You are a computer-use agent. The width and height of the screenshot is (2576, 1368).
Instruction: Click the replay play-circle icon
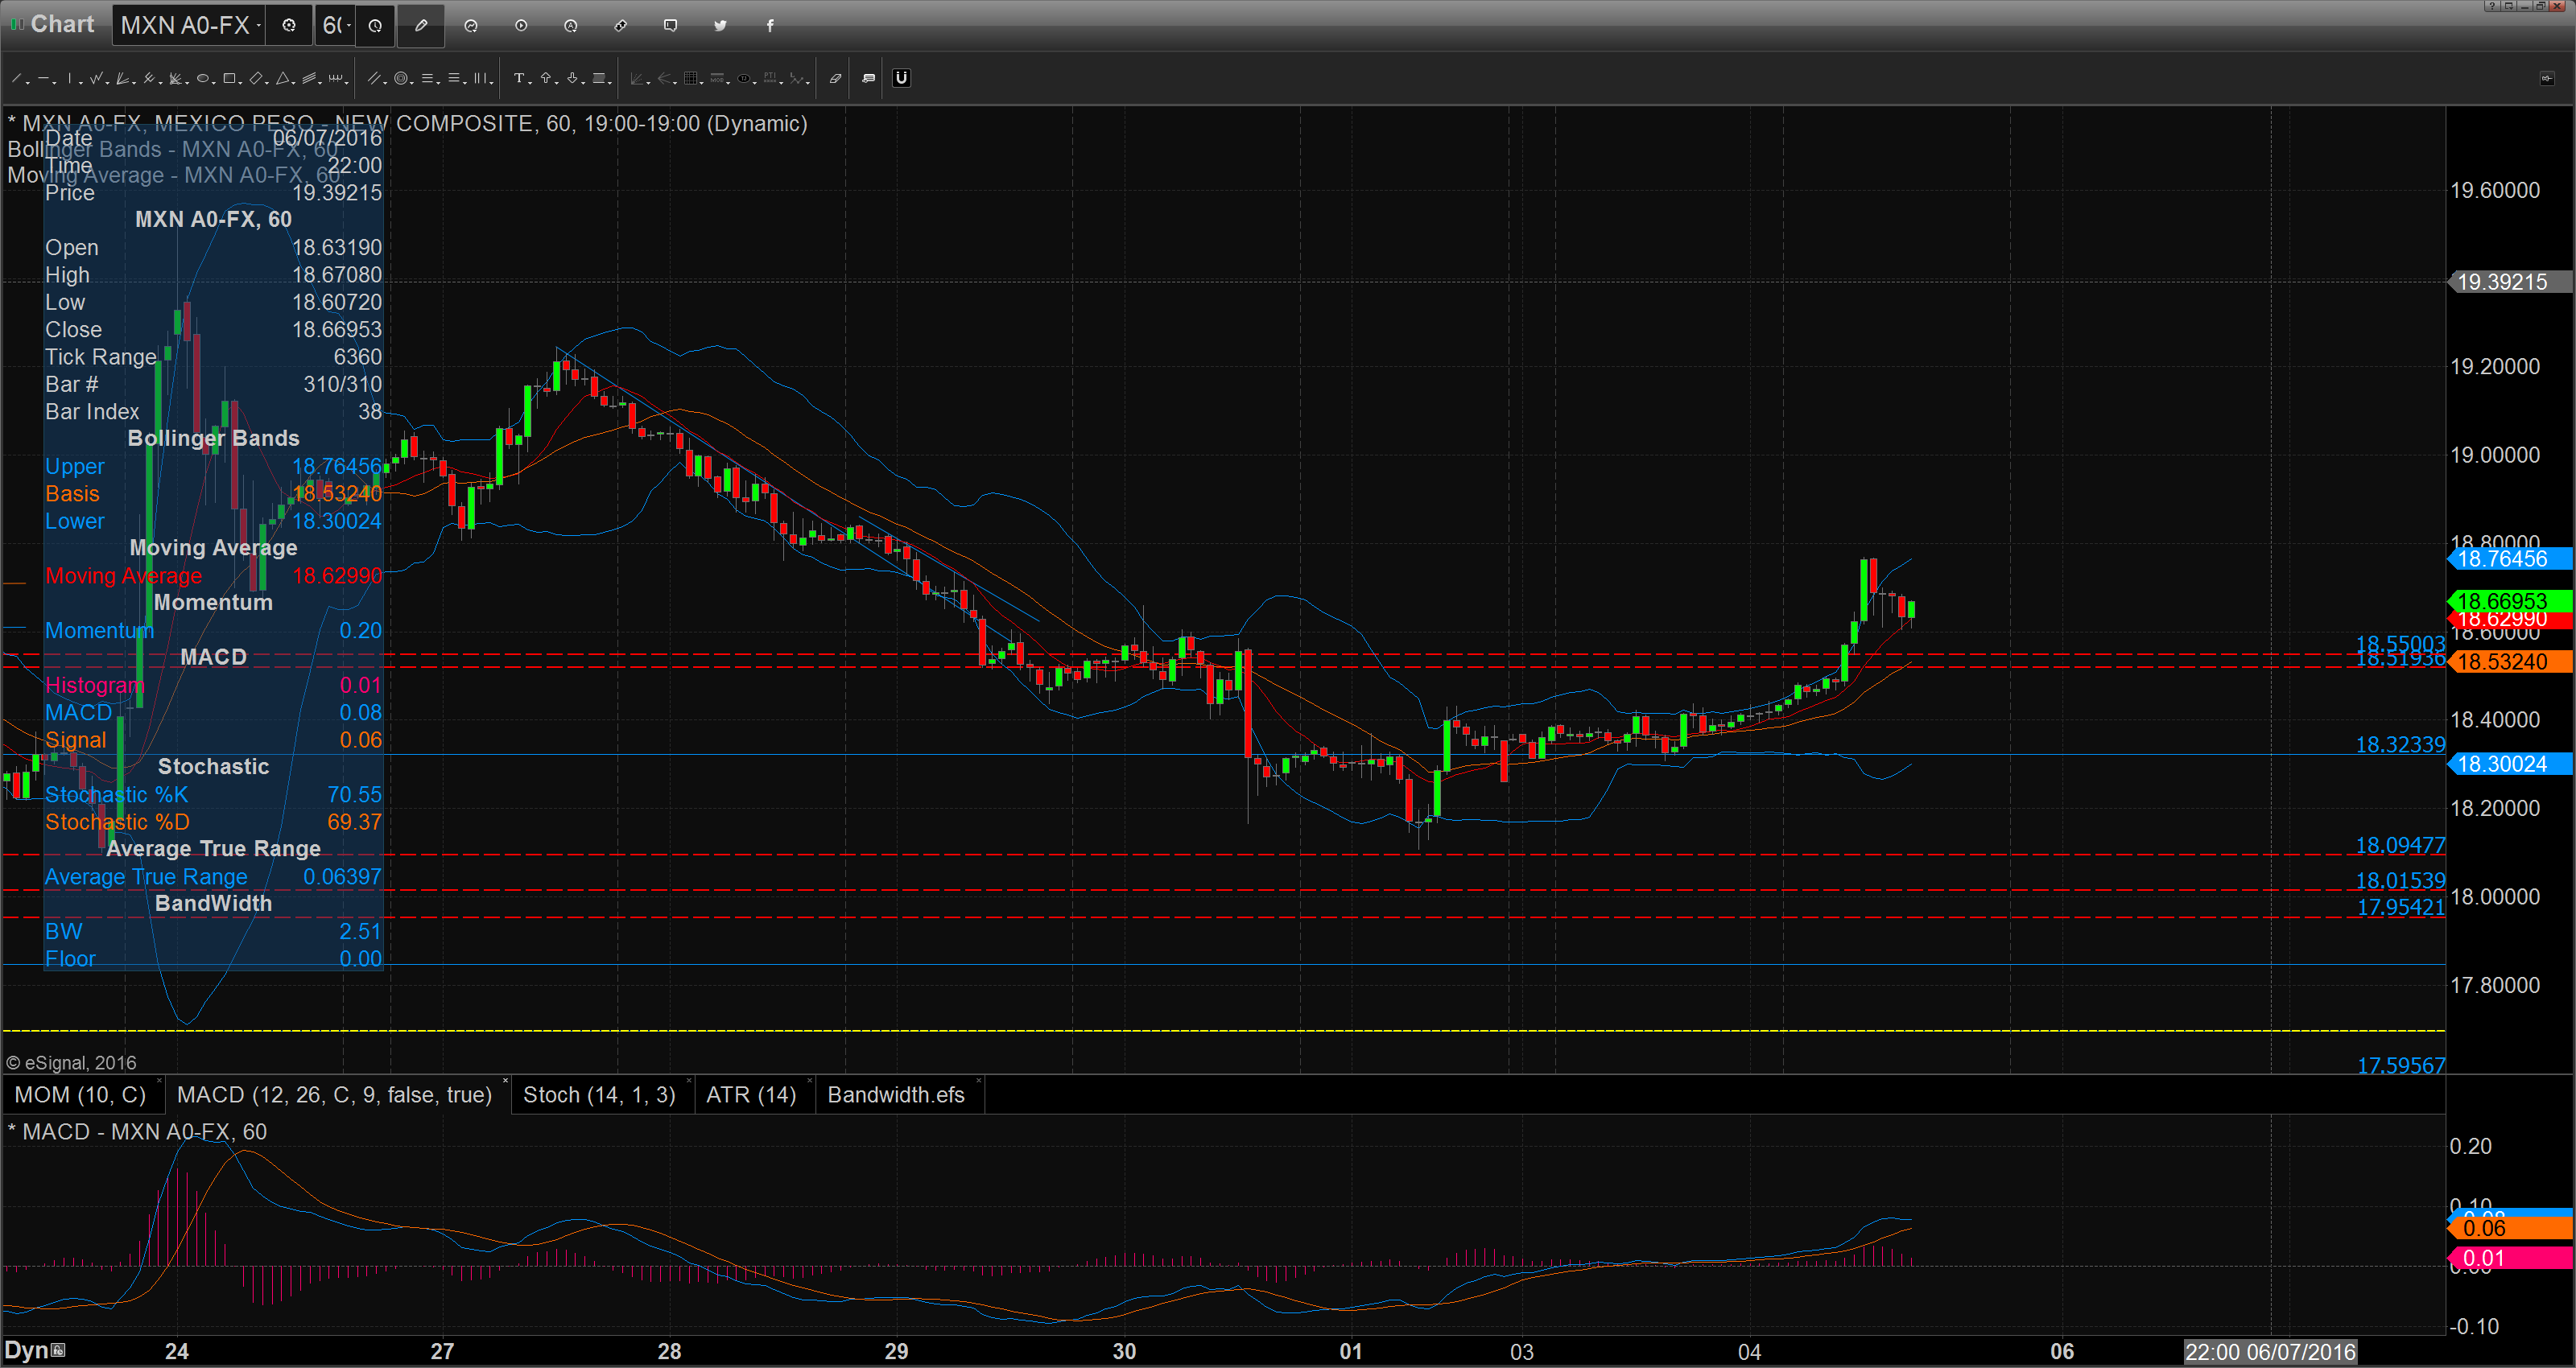(521, 25)
